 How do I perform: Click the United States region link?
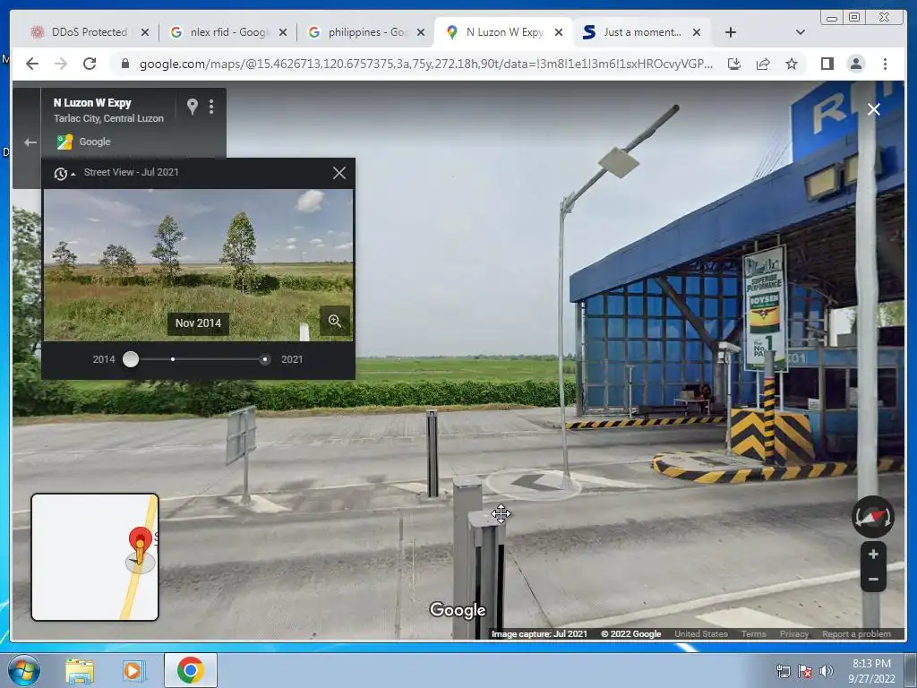(700, 634)
